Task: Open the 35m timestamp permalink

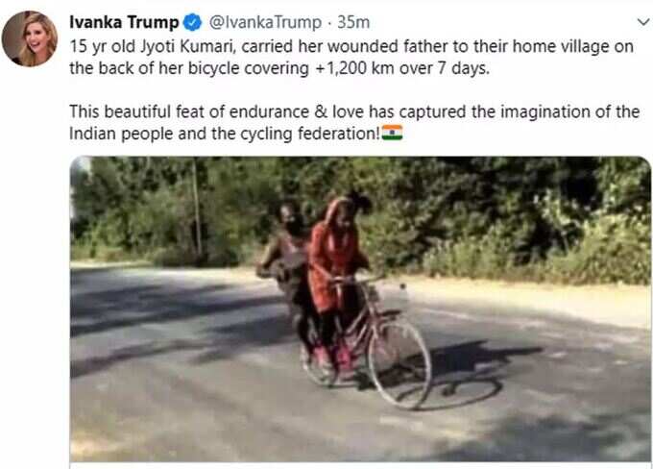Action: [x=353, y=22]
